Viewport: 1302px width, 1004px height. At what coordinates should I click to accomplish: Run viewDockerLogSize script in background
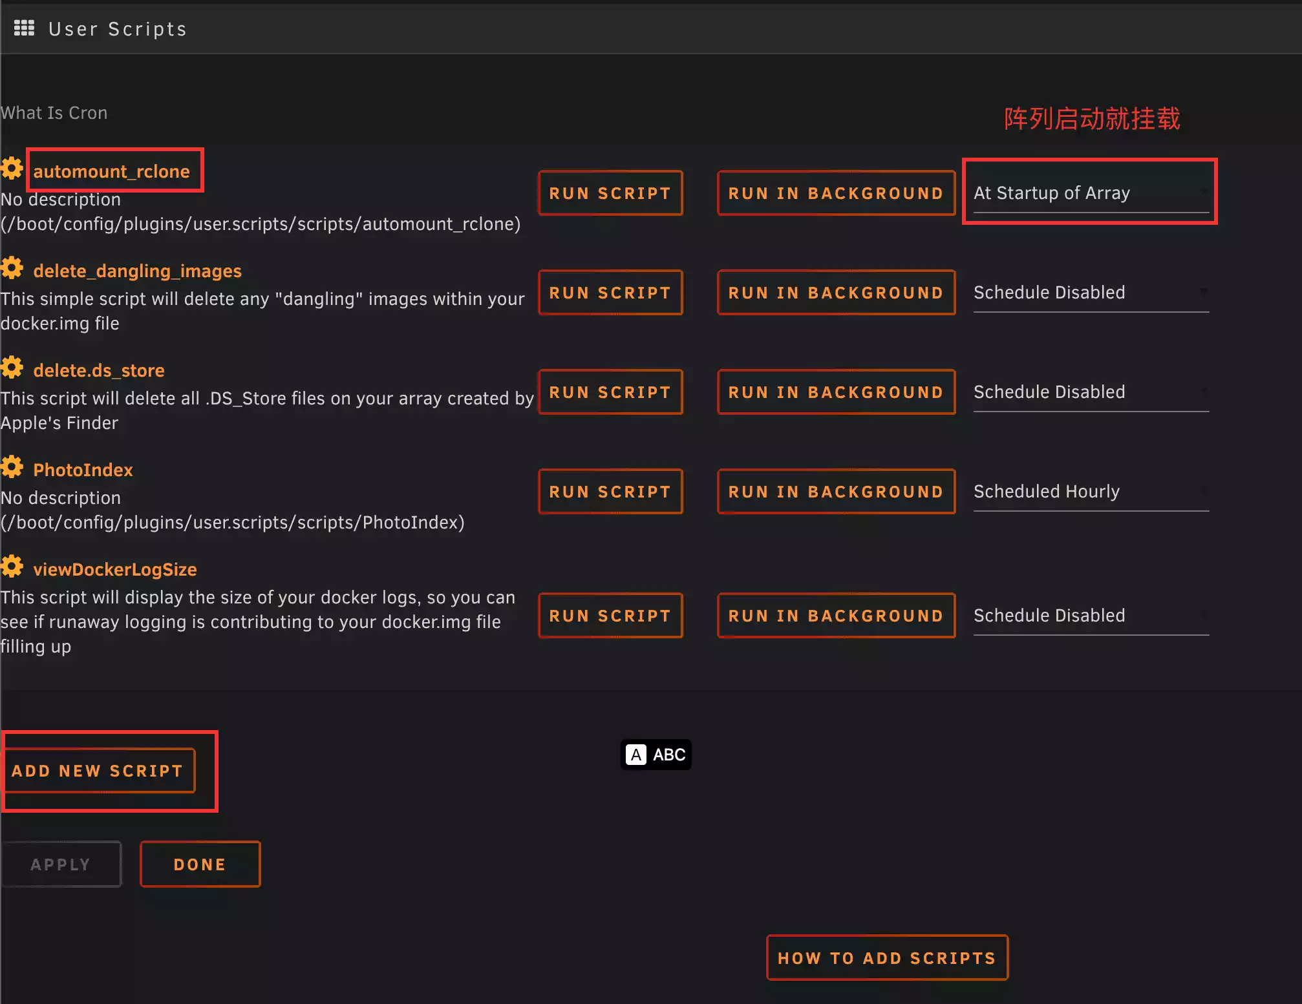[836, 616]
